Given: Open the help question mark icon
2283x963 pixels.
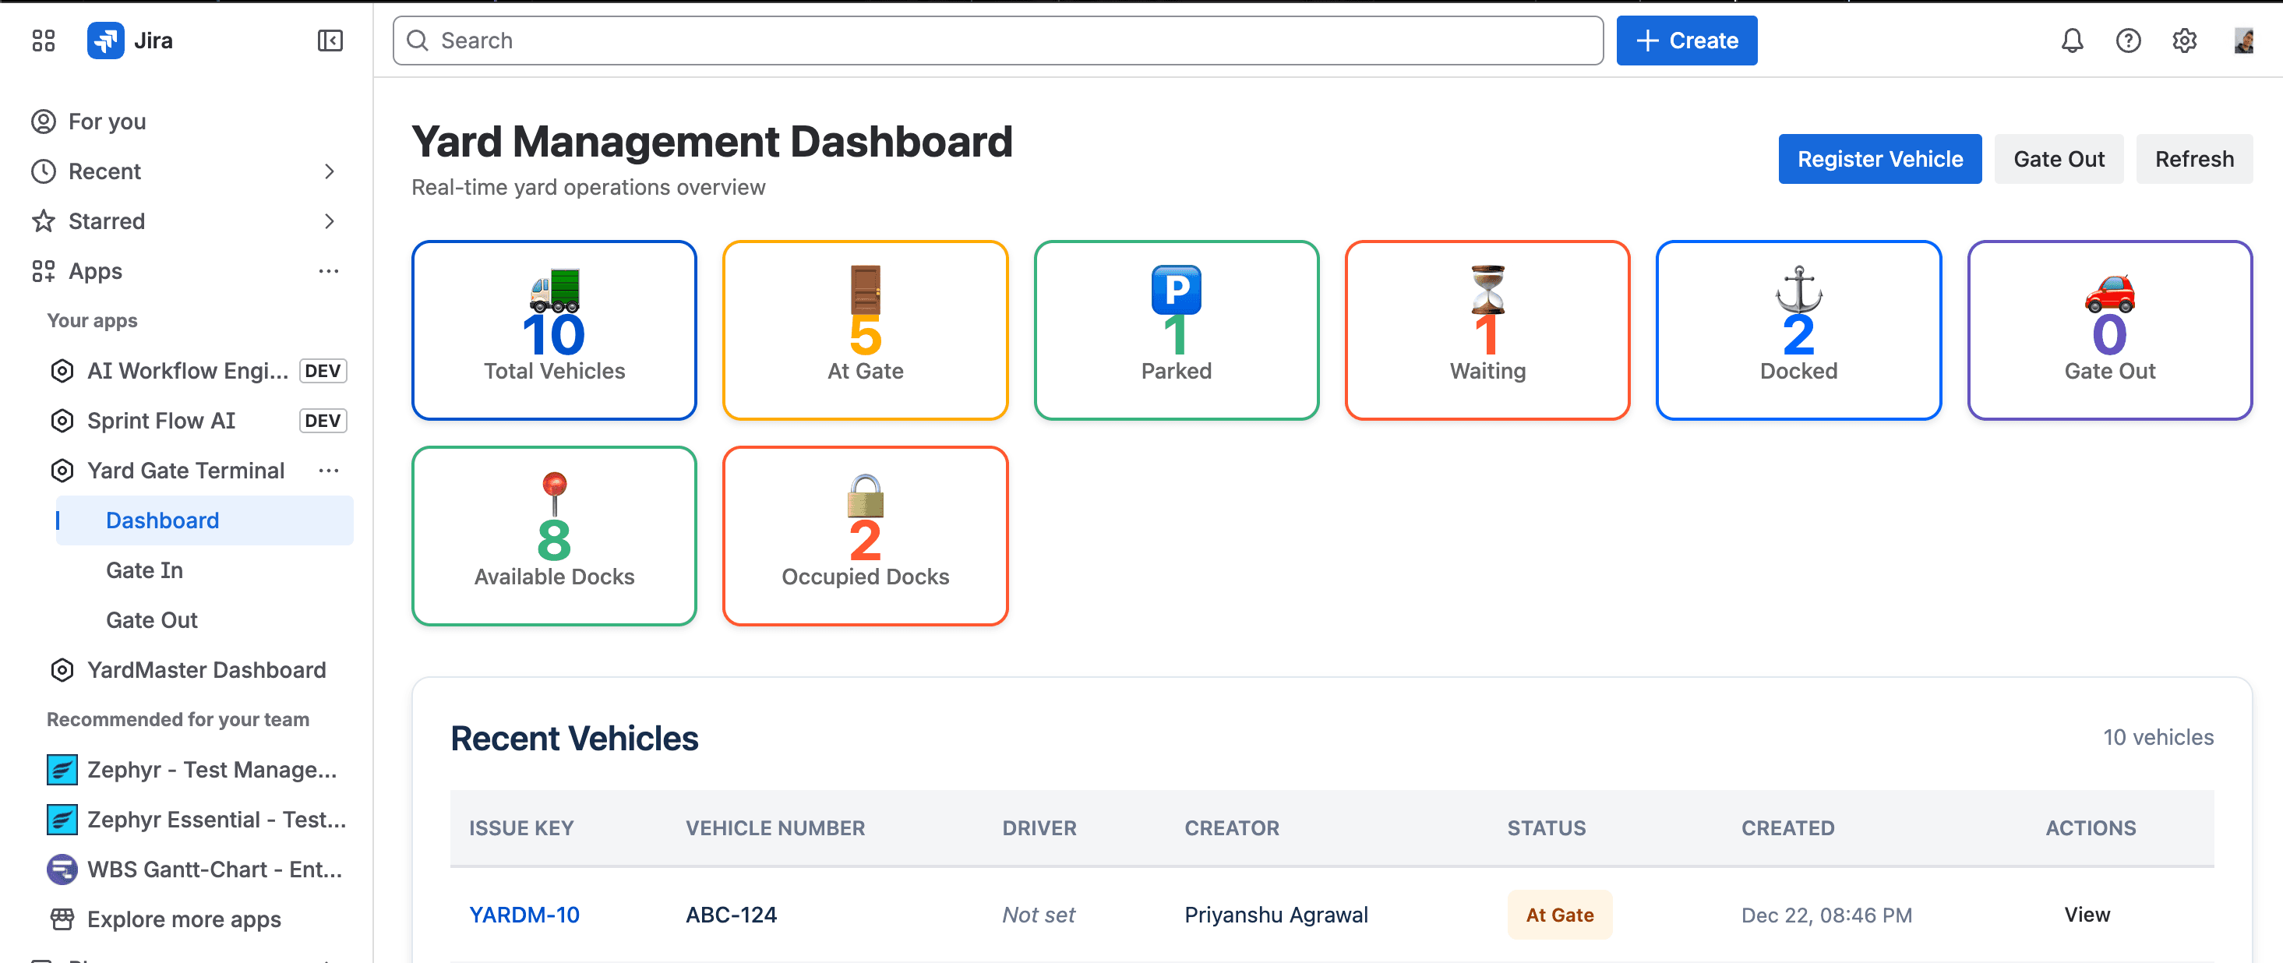Looking at the screenshot, I should coord(2128,41).
